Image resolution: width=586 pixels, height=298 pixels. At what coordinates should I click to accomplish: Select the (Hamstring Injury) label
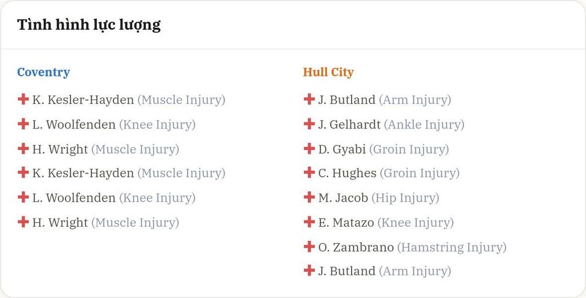click(452, 247)
